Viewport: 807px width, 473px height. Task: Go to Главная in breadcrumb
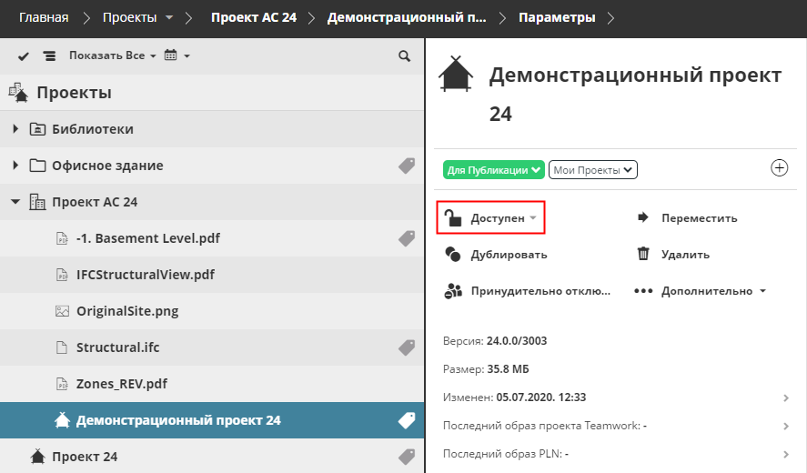(44, 17)
